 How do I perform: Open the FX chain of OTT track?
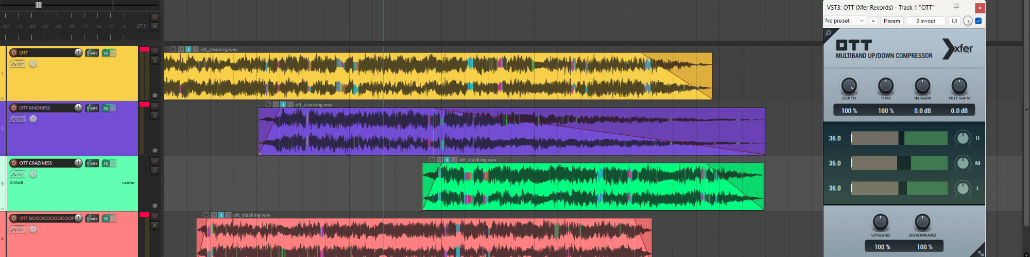tap(106, 53)
